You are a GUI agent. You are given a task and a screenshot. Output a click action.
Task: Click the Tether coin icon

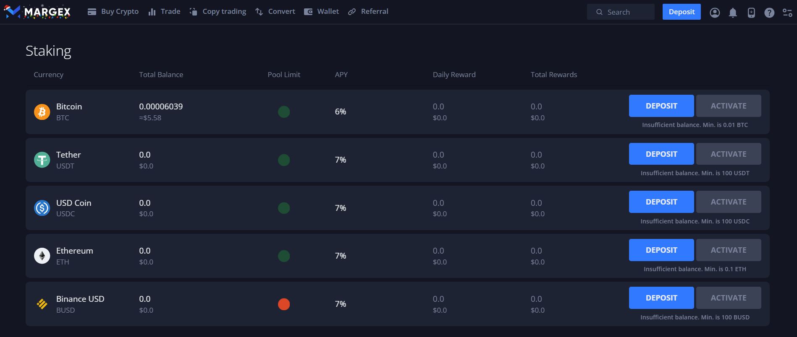42,160
